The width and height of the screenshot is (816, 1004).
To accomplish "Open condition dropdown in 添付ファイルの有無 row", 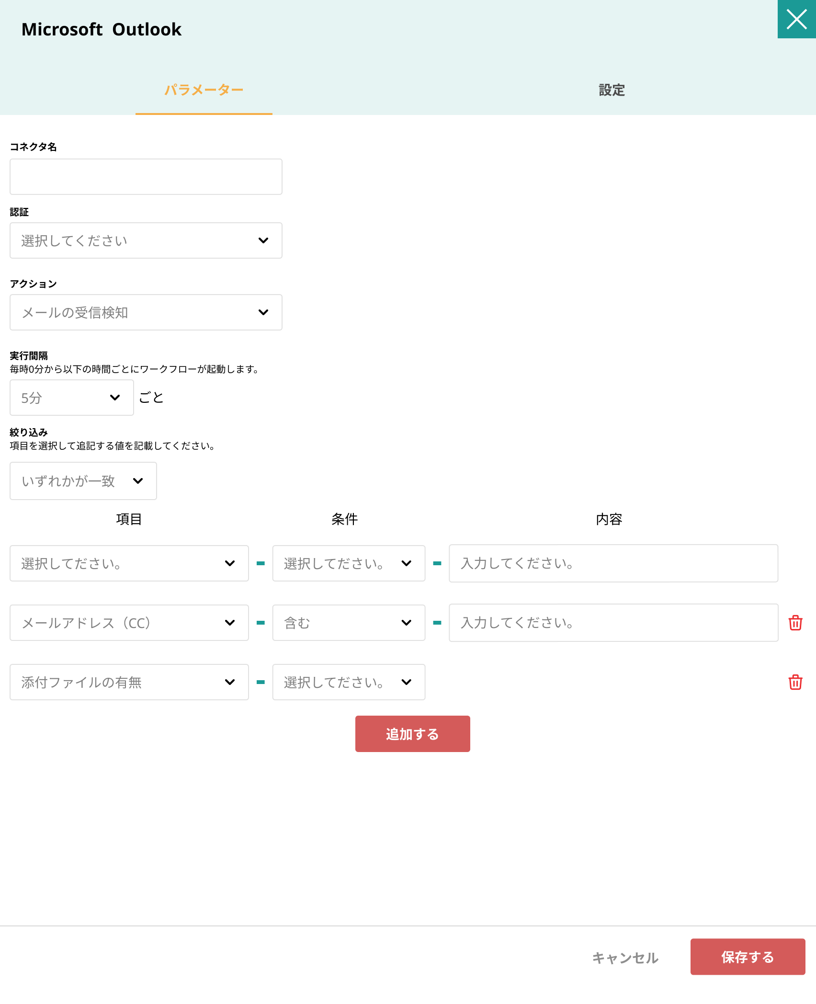I will (x=349, y=682).
